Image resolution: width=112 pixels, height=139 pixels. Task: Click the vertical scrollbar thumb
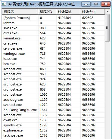(107, 28)
